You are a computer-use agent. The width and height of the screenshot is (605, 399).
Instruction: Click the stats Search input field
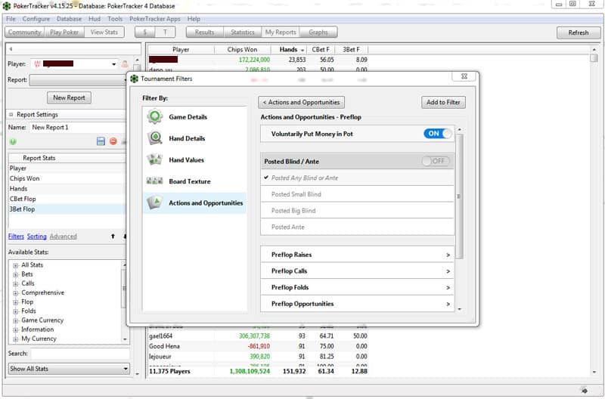[80, 354]
